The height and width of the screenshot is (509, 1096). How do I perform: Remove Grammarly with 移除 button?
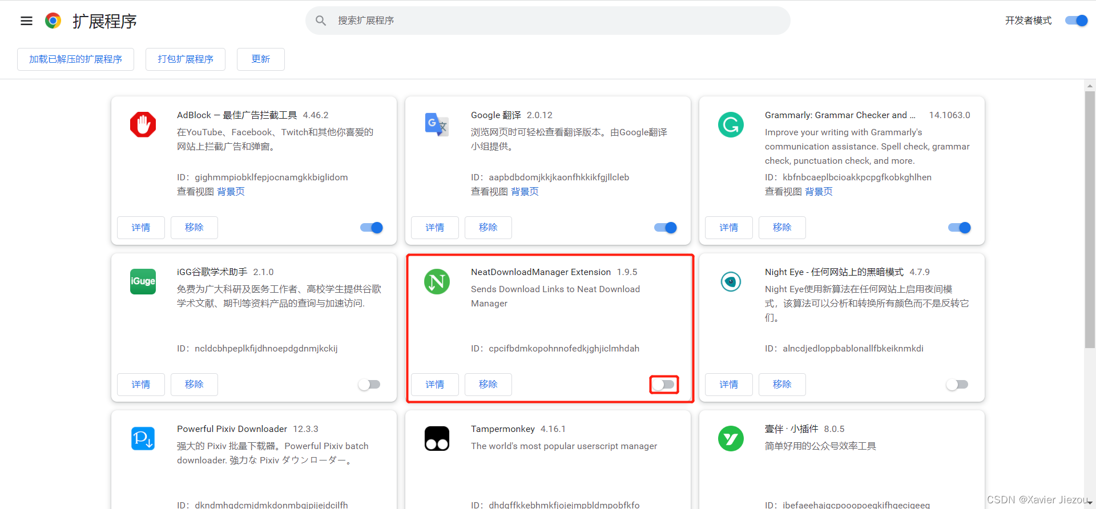tap(782, 228)
